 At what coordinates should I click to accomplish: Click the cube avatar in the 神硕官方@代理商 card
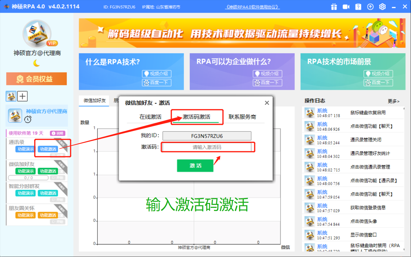15,115
